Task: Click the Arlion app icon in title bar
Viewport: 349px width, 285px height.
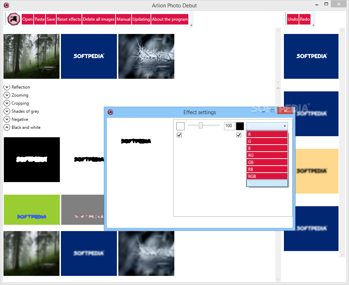Action: coord(6,5)
